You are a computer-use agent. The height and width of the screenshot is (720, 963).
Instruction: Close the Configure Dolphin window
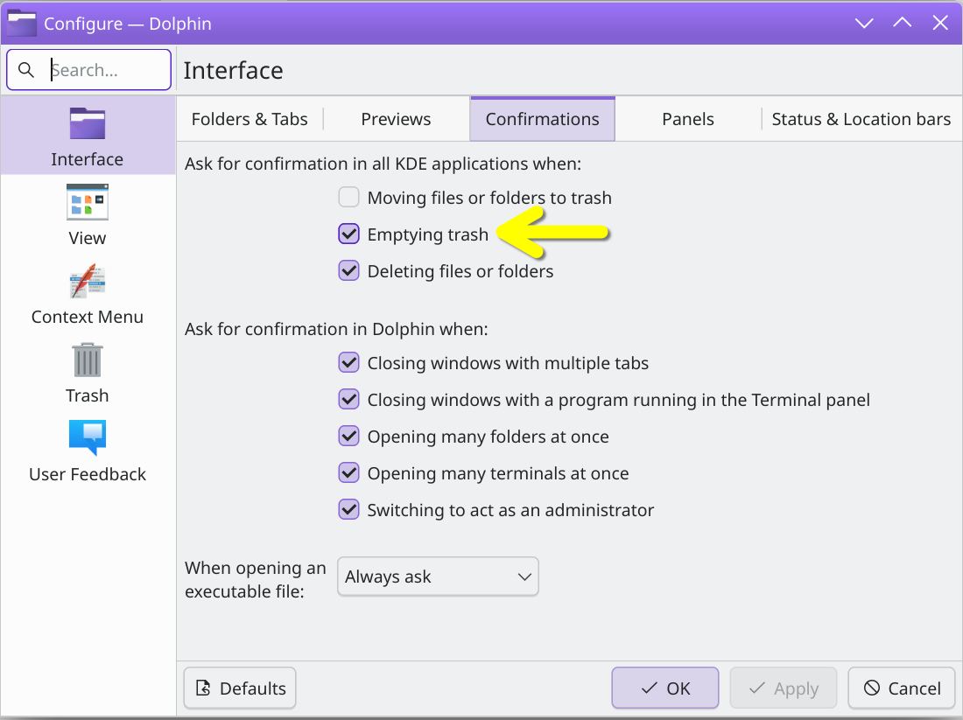940,24
